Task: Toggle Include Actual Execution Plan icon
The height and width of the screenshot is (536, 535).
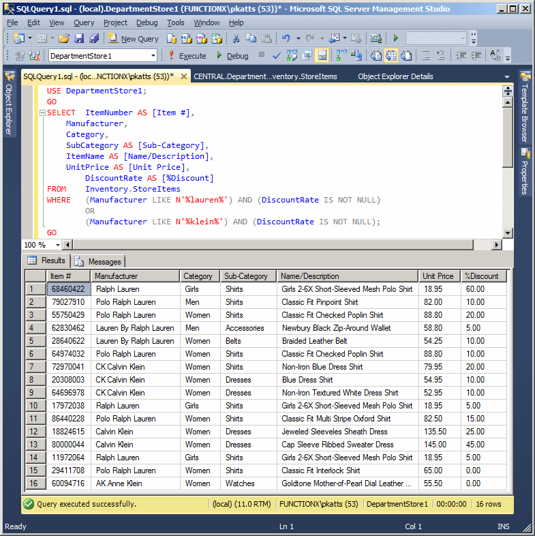Action: 341,55
